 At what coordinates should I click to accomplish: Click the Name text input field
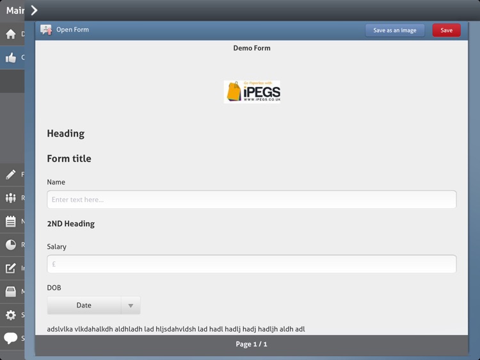(x=252, y=199)
